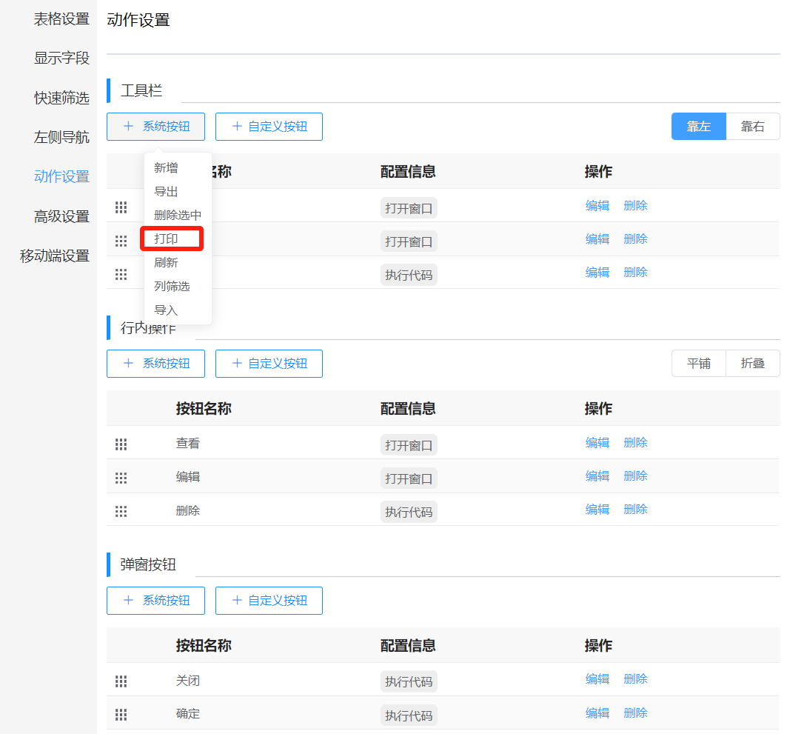This screenshot has width=787, height=734.
Task: Click the drag handle next to 编辑 row
Action: click(121, 478)
